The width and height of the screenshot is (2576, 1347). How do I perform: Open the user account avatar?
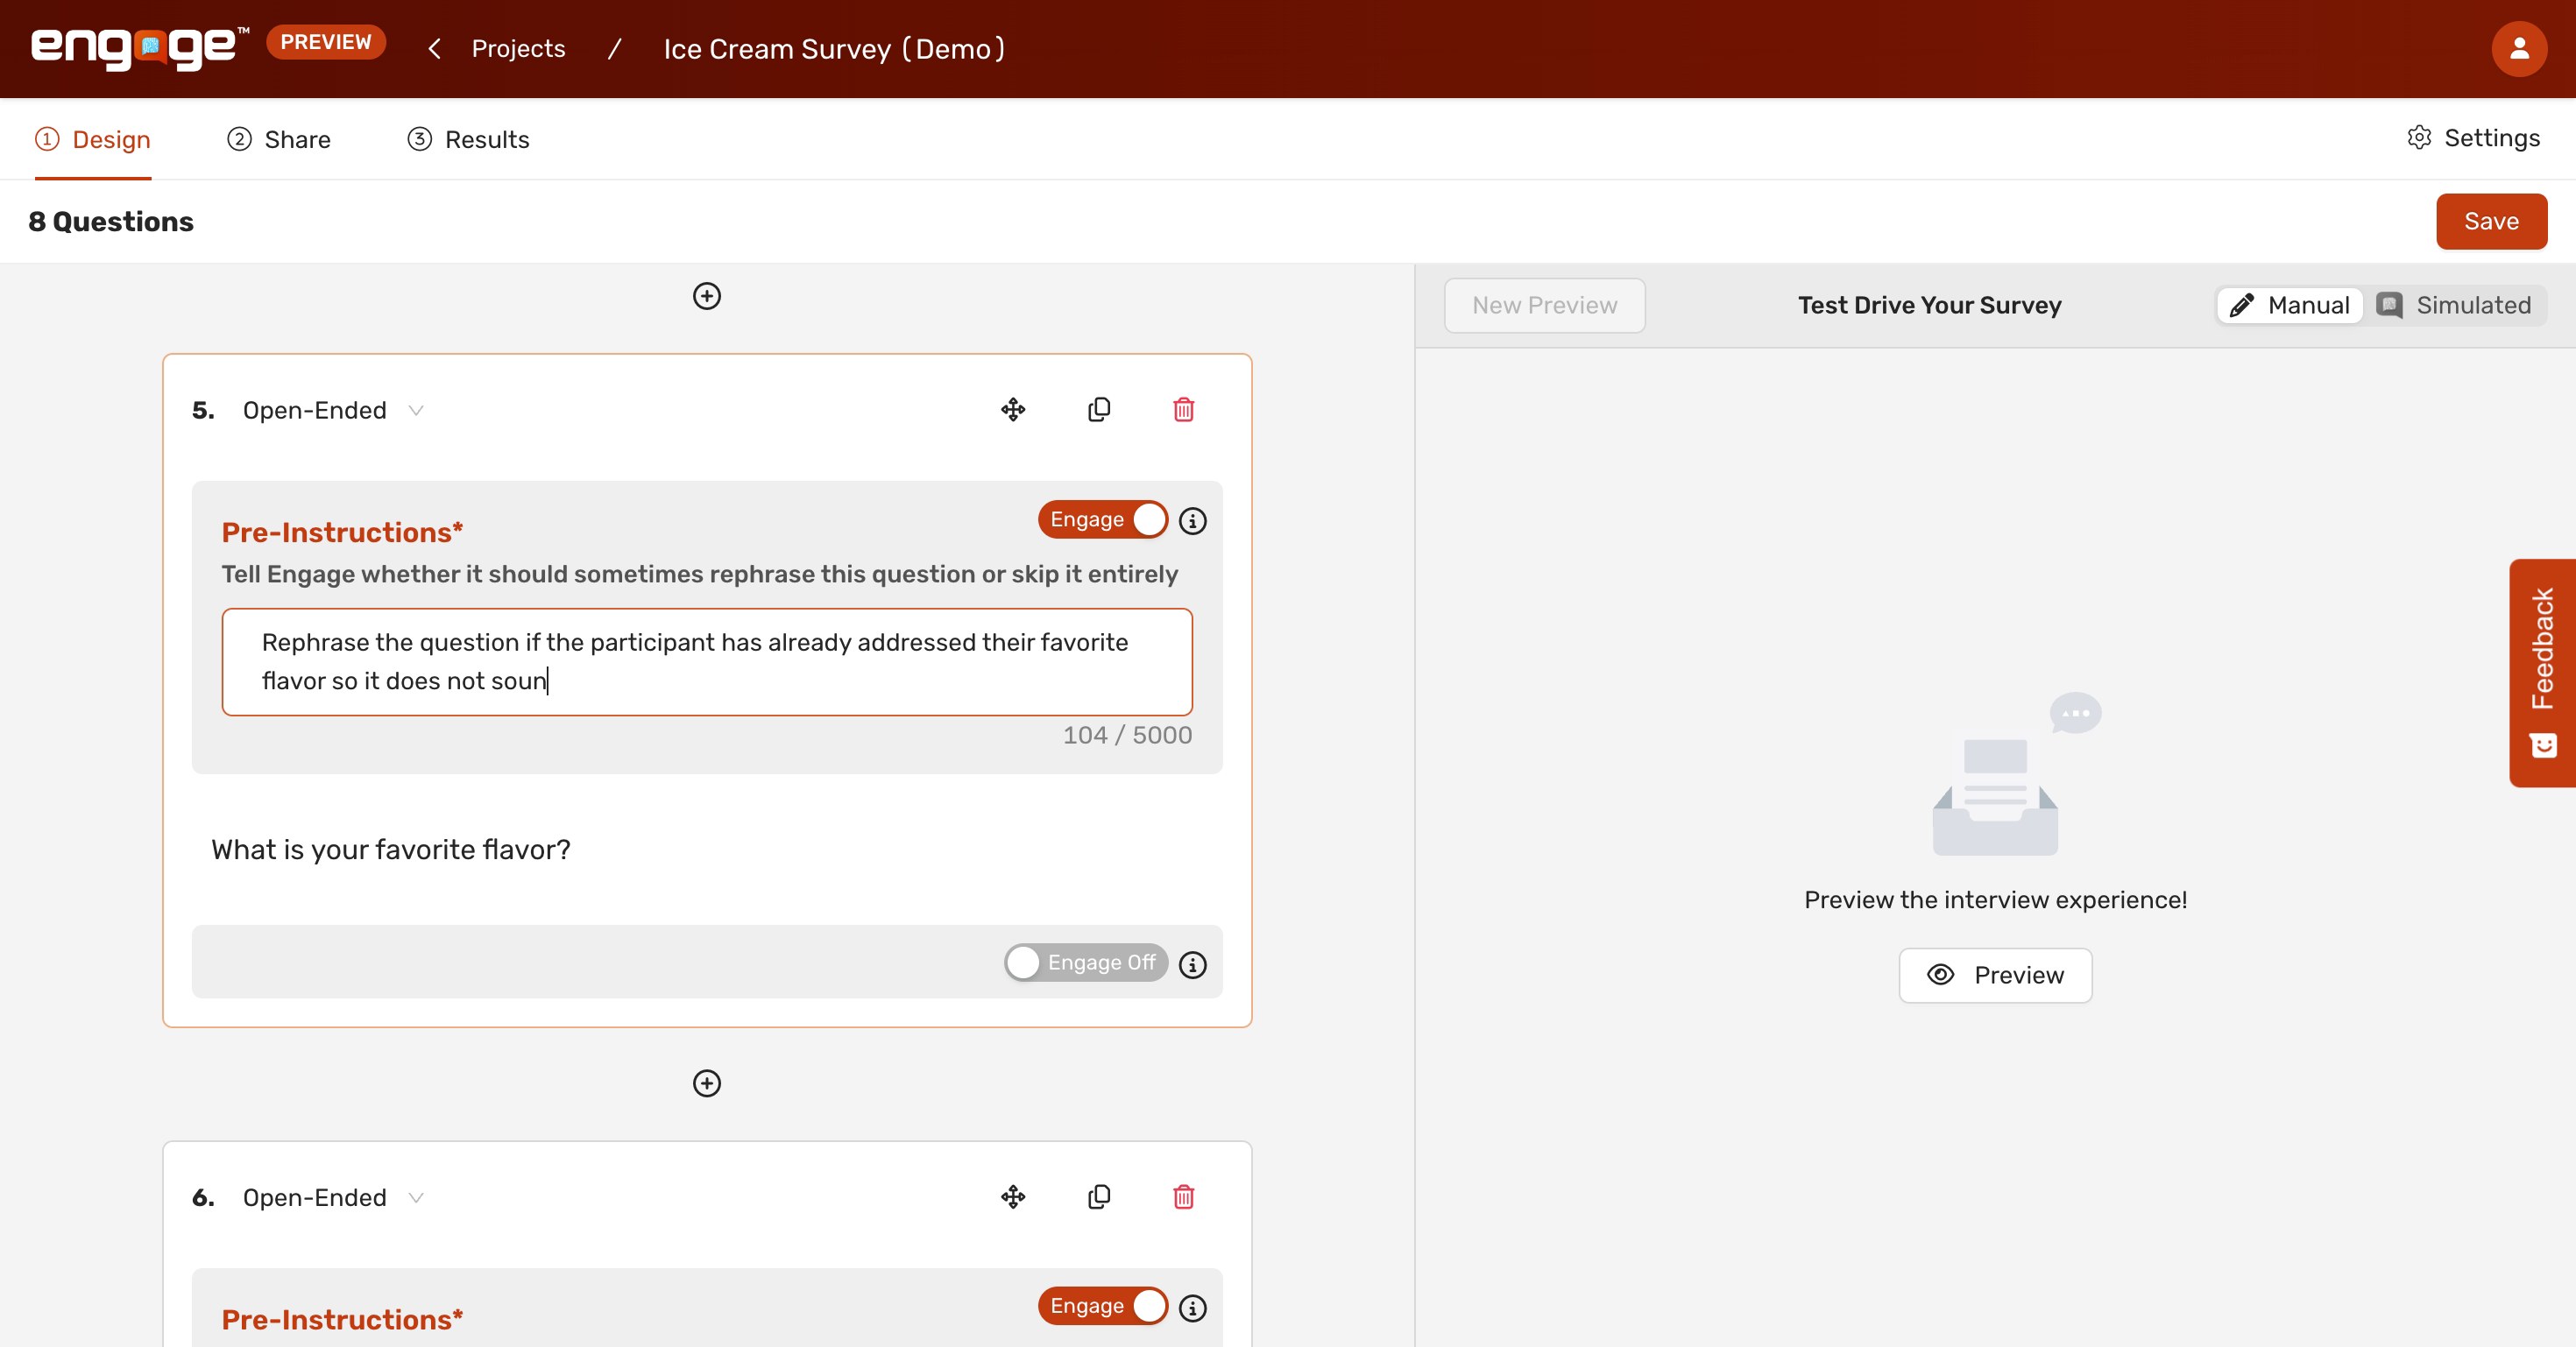tap(2518, 48)
